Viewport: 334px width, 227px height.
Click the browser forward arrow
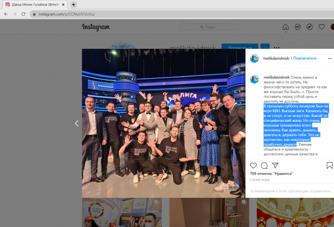15,14
